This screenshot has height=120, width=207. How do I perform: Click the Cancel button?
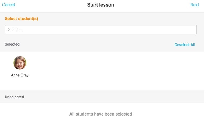click(8, 5)
